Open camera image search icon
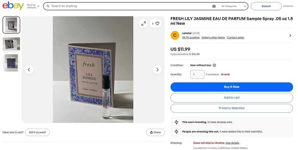 point(214,6)
